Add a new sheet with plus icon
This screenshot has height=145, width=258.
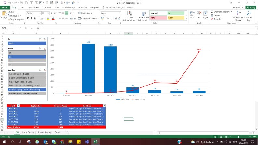click(x=67, y=133)
